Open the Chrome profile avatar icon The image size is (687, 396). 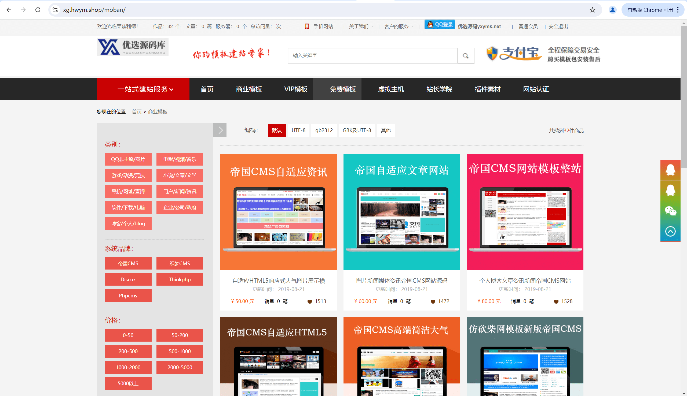pyautogui.click(x=612, y=10)
